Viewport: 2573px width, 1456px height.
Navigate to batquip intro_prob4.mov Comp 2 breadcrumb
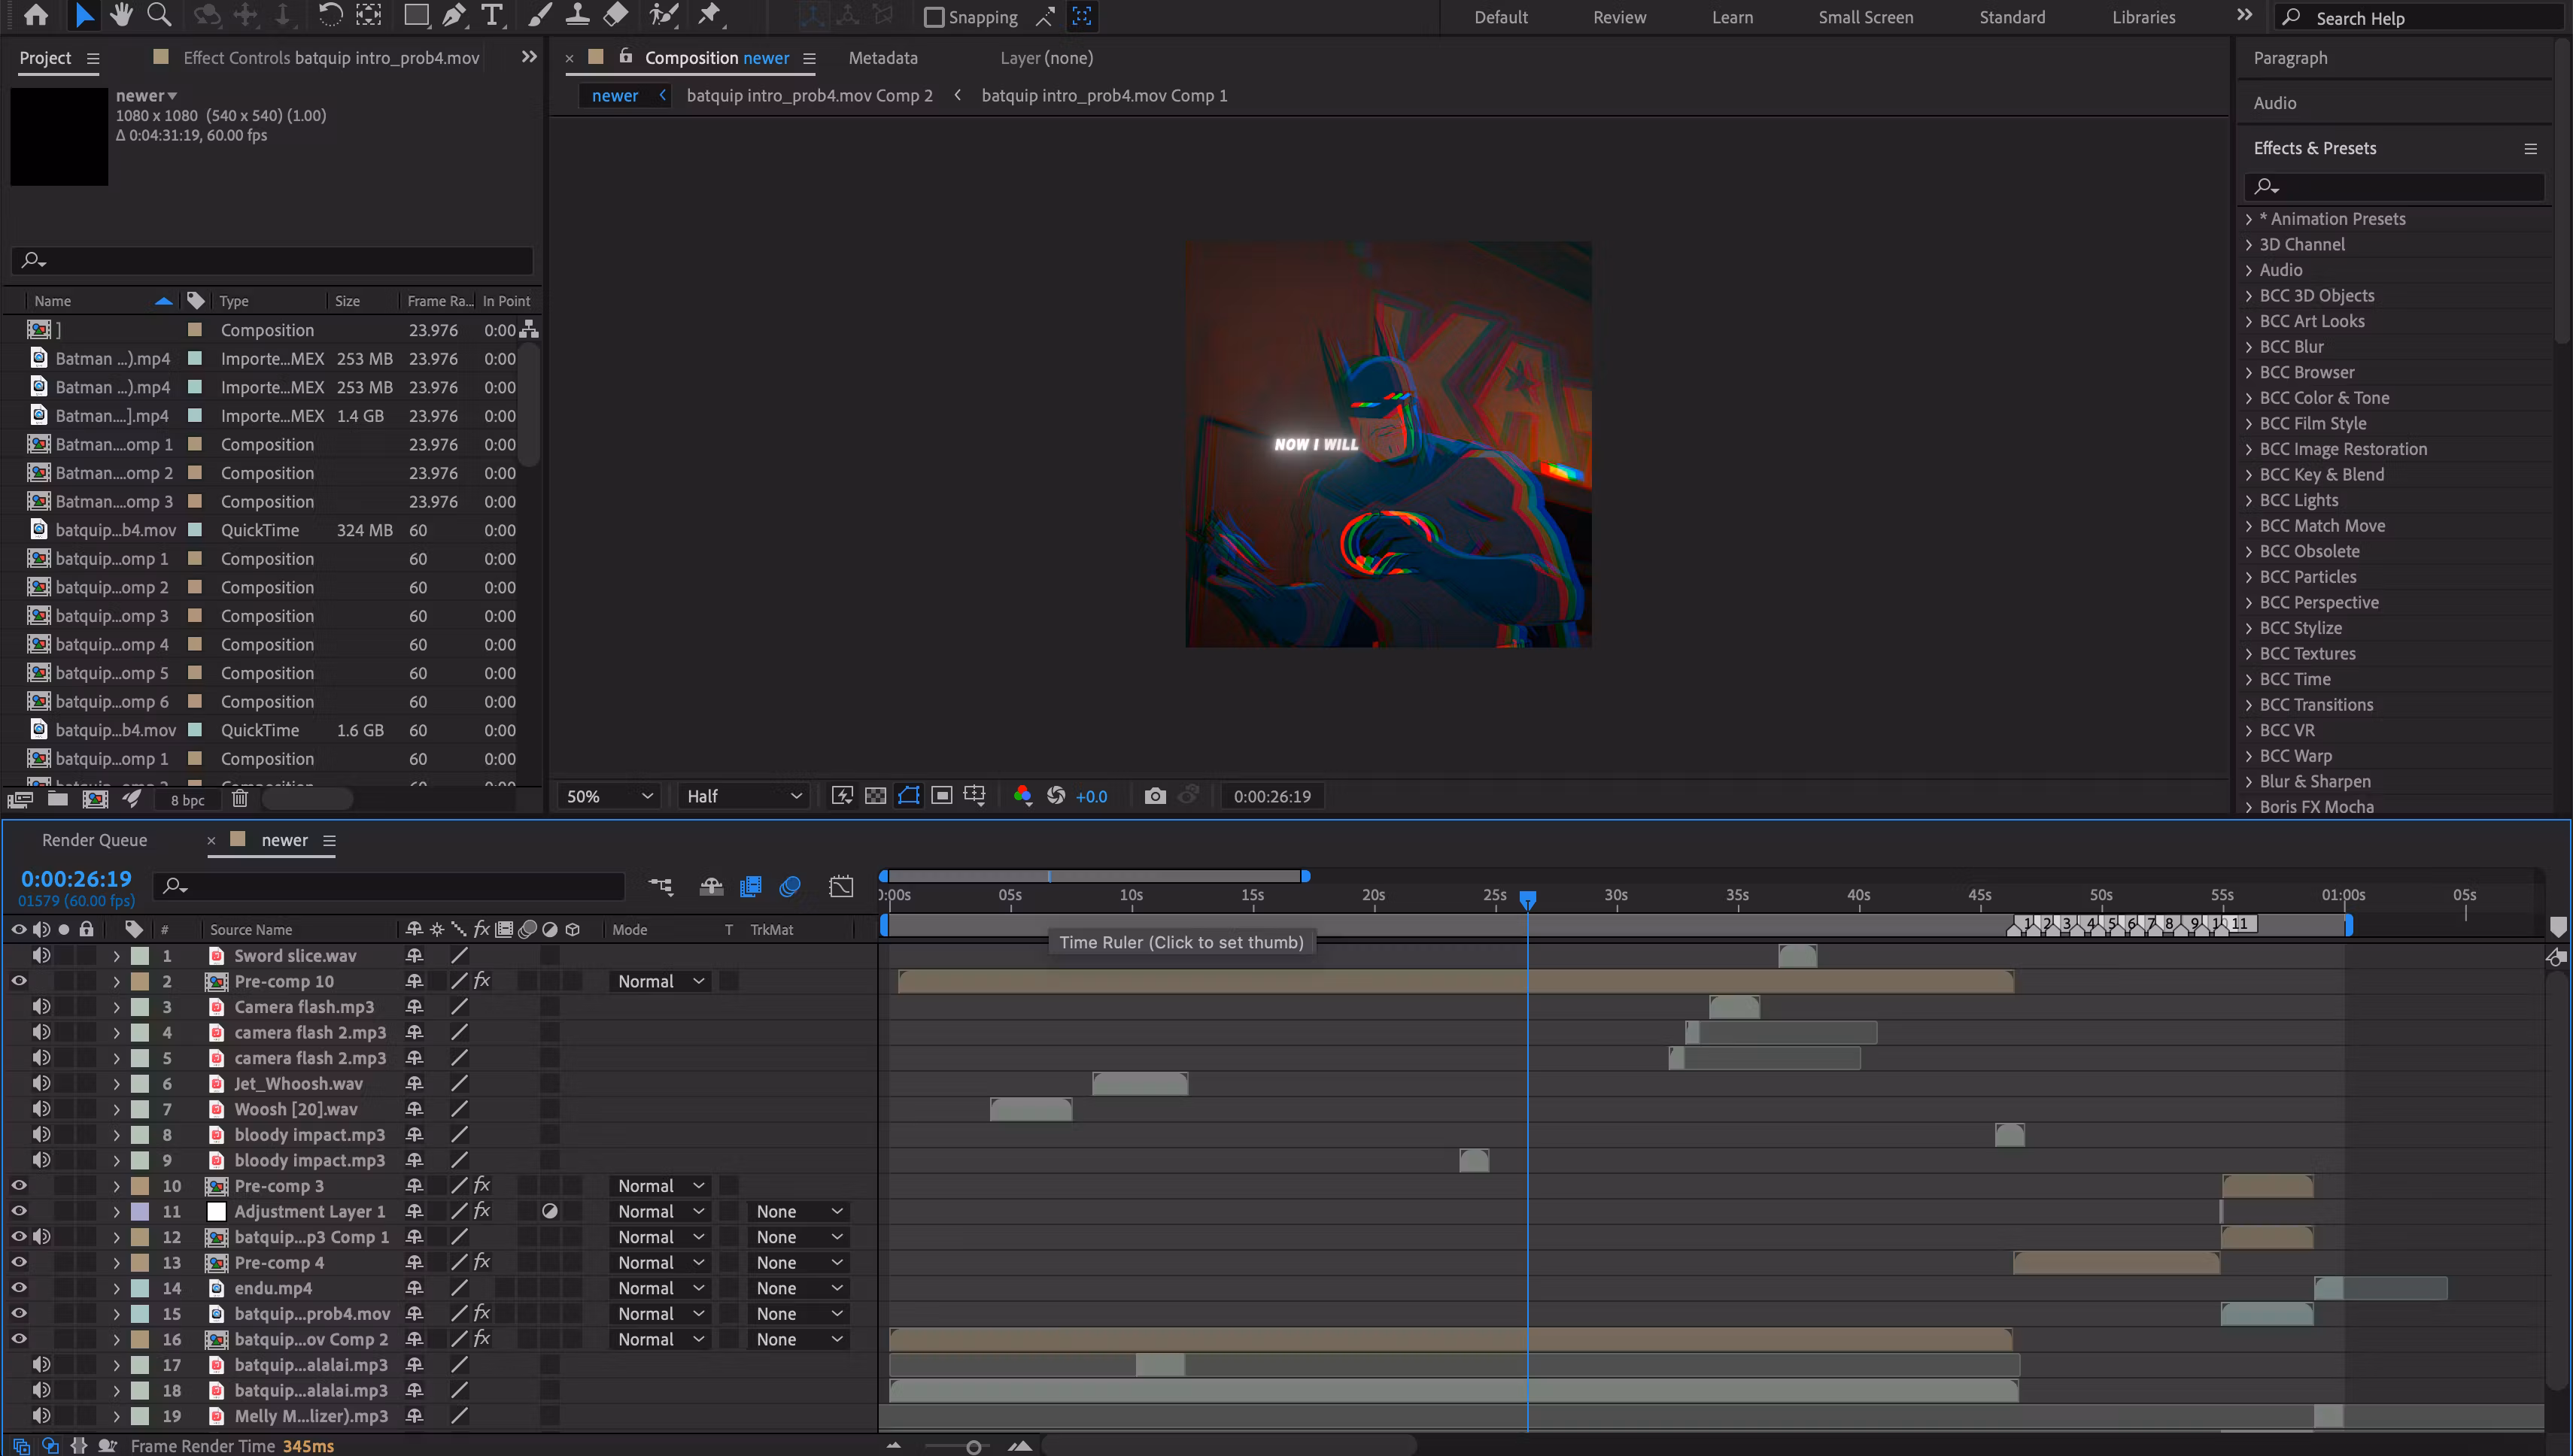click(x=808, y=95)
